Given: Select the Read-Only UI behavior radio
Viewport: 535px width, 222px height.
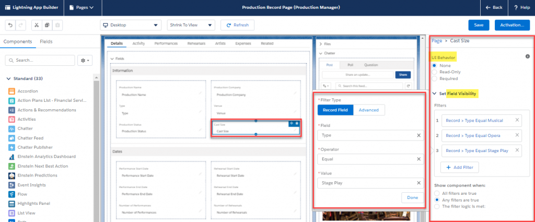Looking at the screenshot, I should pos(434,72).
